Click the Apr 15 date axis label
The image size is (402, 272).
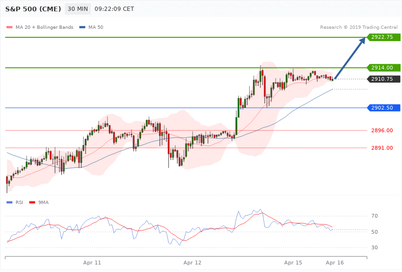coord(293,263)
